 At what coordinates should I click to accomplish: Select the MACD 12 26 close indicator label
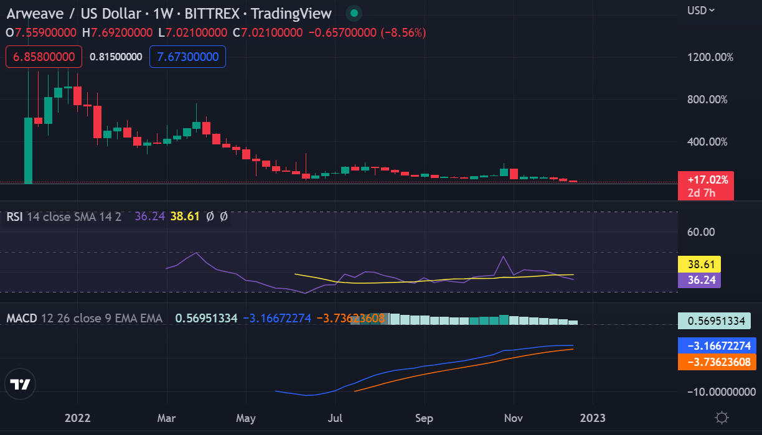click(85, 318)
